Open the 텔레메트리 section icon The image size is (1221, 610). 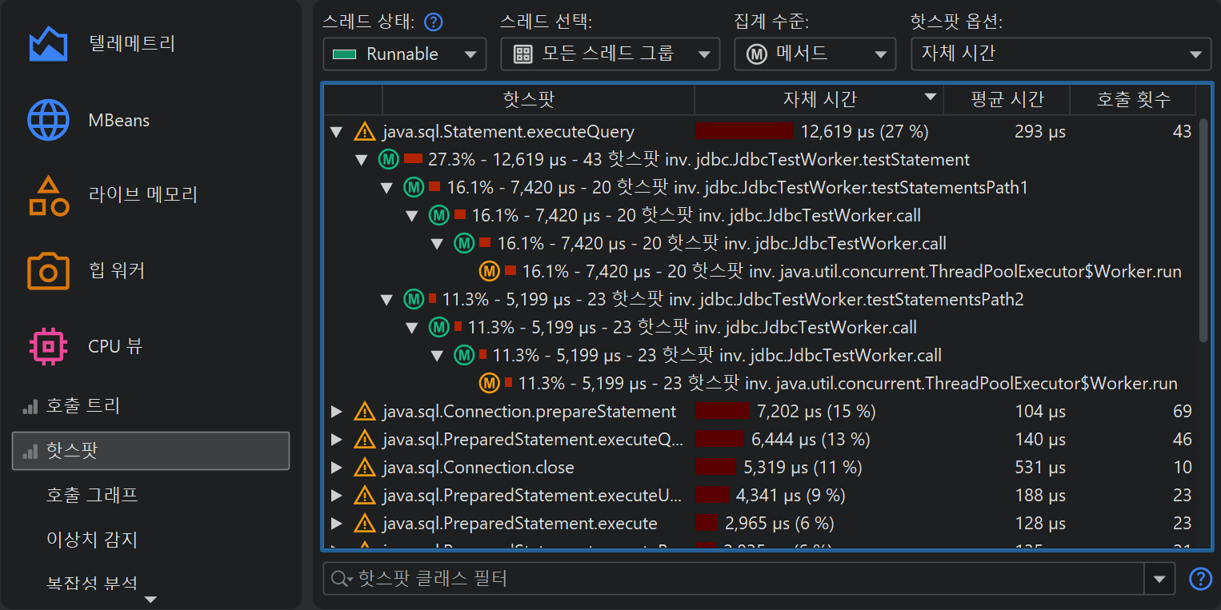[x=48, y=44]
